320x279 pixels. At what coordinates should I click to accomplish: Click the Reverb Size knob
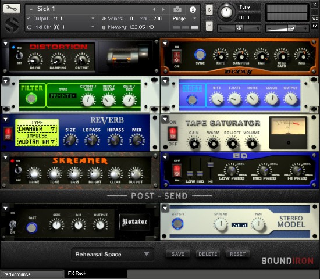70,140
